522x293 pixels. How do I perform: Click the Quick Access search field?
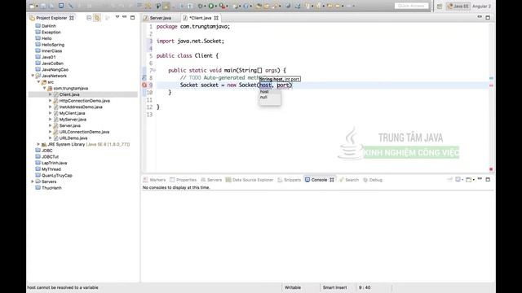point(411,6)
